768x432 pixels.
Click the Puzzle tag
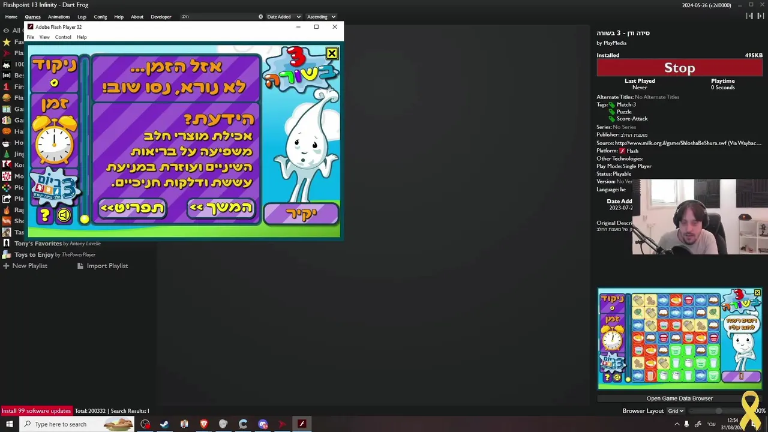coord(624,112)
